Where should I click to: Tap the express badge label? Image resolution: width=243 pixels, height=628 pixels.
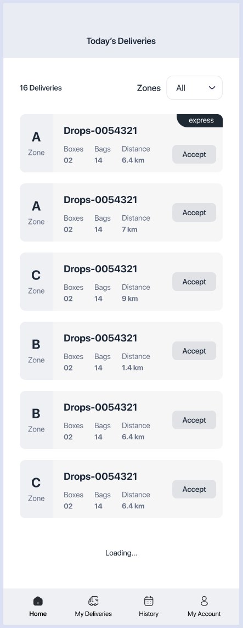pyautogui.click(x=201, y=121)
